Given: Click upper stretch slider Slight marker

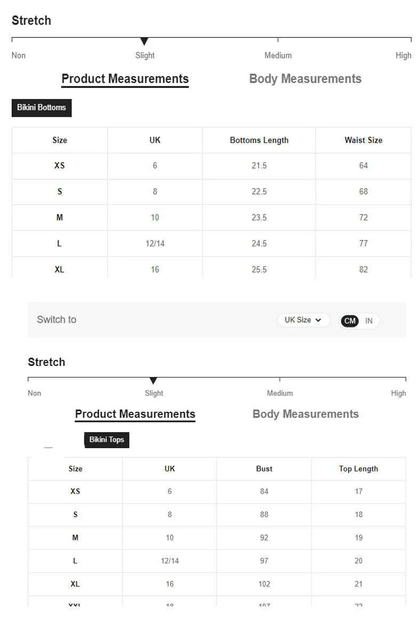Looking at the screenshot, I should [x=144, y=41].
